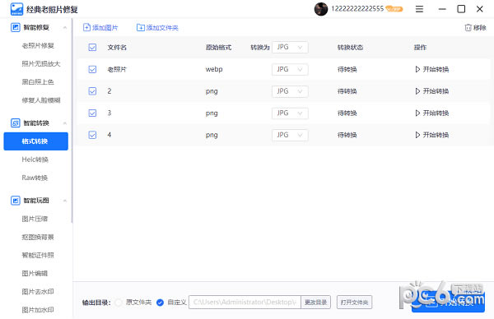The image size is (494, 319).
Task: Open JPG format dropdown for file 3
Action: [290, 113]
